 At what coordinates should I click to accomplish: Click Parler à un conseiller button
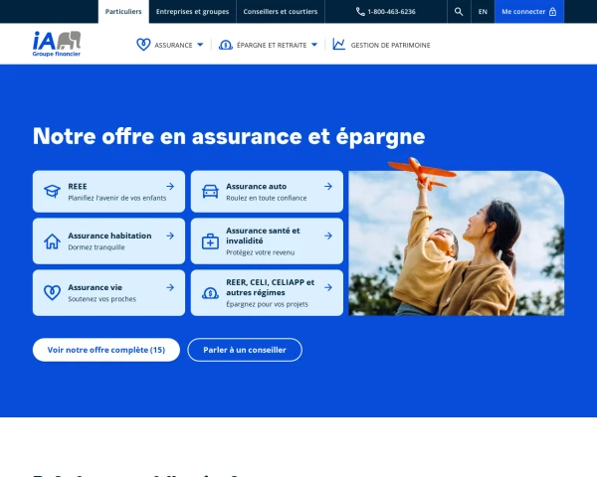245,350
